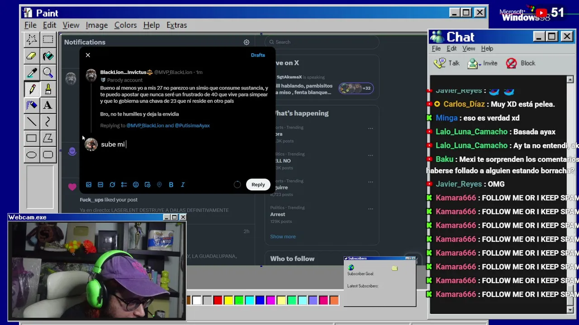The image size is (579, 325).
Task: Open Help menu in Chat window
Action: pos(487,49)
